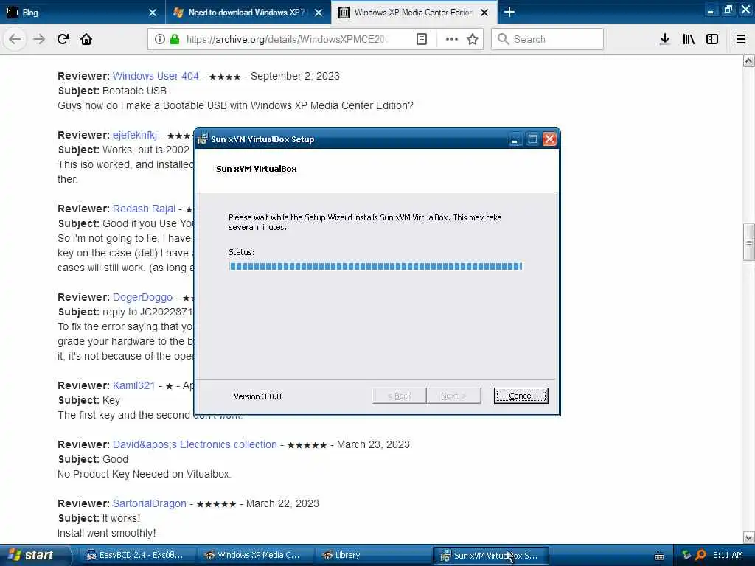Switch to Need to download Windows XP tab
This screenshot has height=566, width=755.
point(248,12)
